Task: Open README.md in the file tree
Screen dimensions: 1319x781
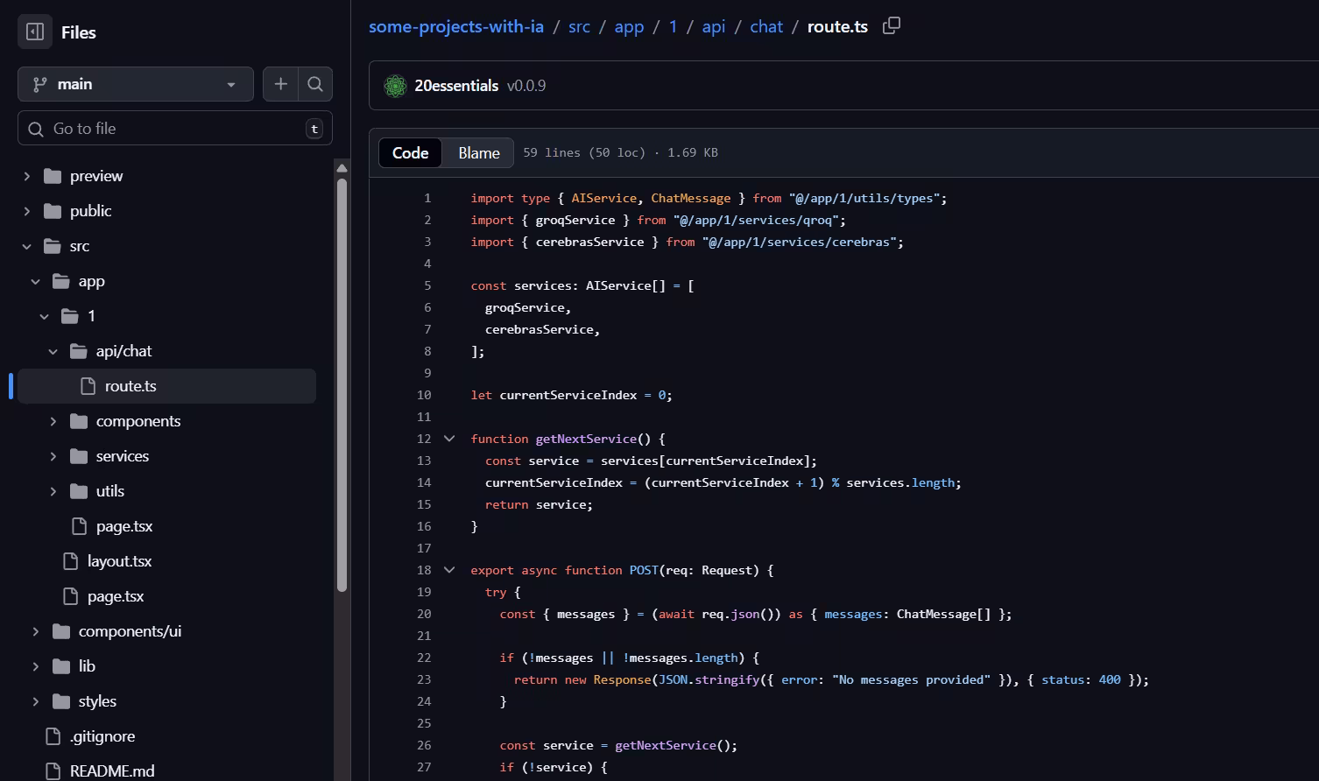Action: coord(111,770)
